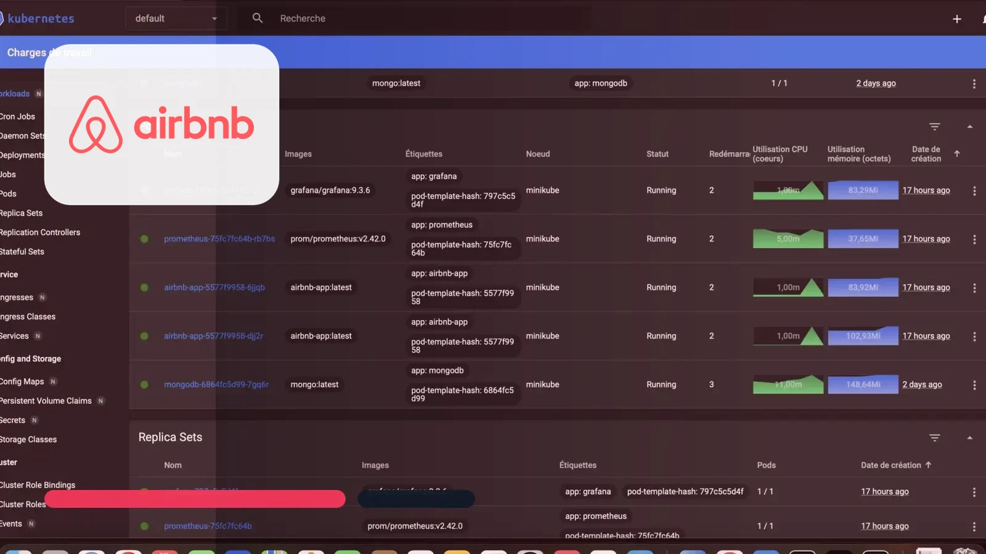Open mongodb-6864fc5d99-7gq6r pod link
Viewport: 986px width, 554px height.
click(x=216, y=385)
